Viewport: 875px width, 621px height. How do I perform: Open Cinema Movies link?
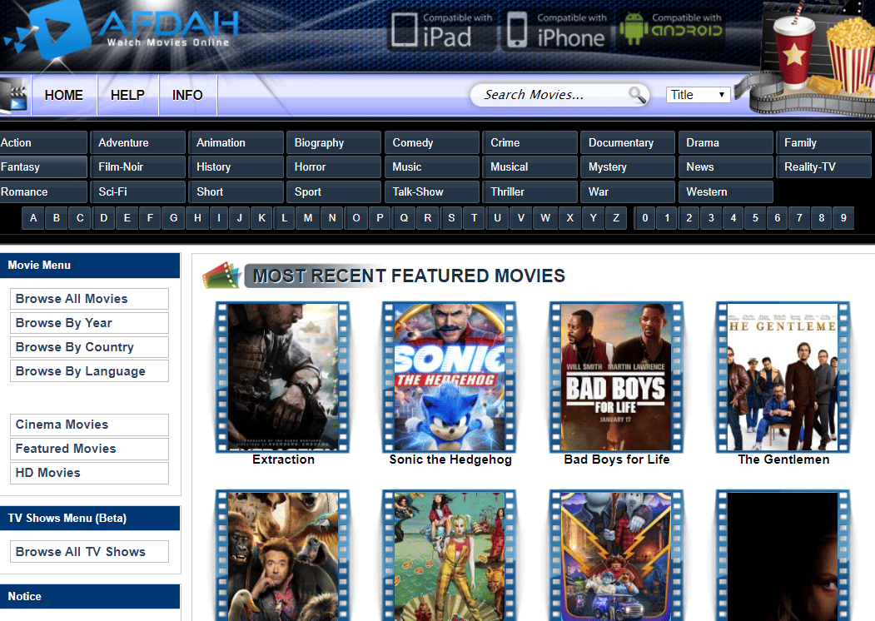point(89,425)
